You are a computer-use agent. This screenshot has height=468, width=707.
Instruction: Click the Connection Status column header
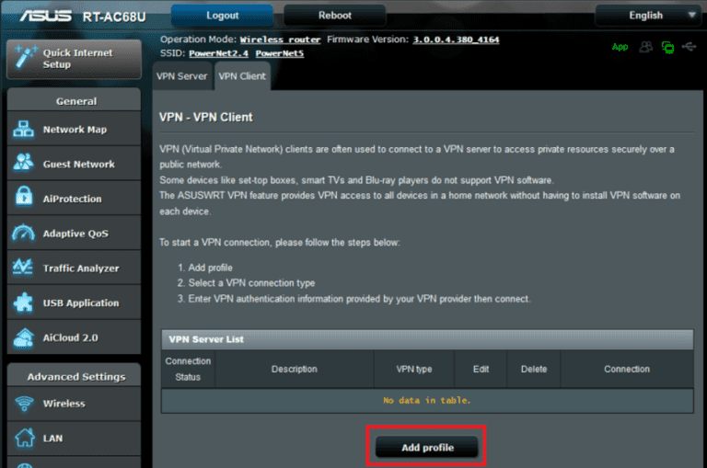pos(188,369)
